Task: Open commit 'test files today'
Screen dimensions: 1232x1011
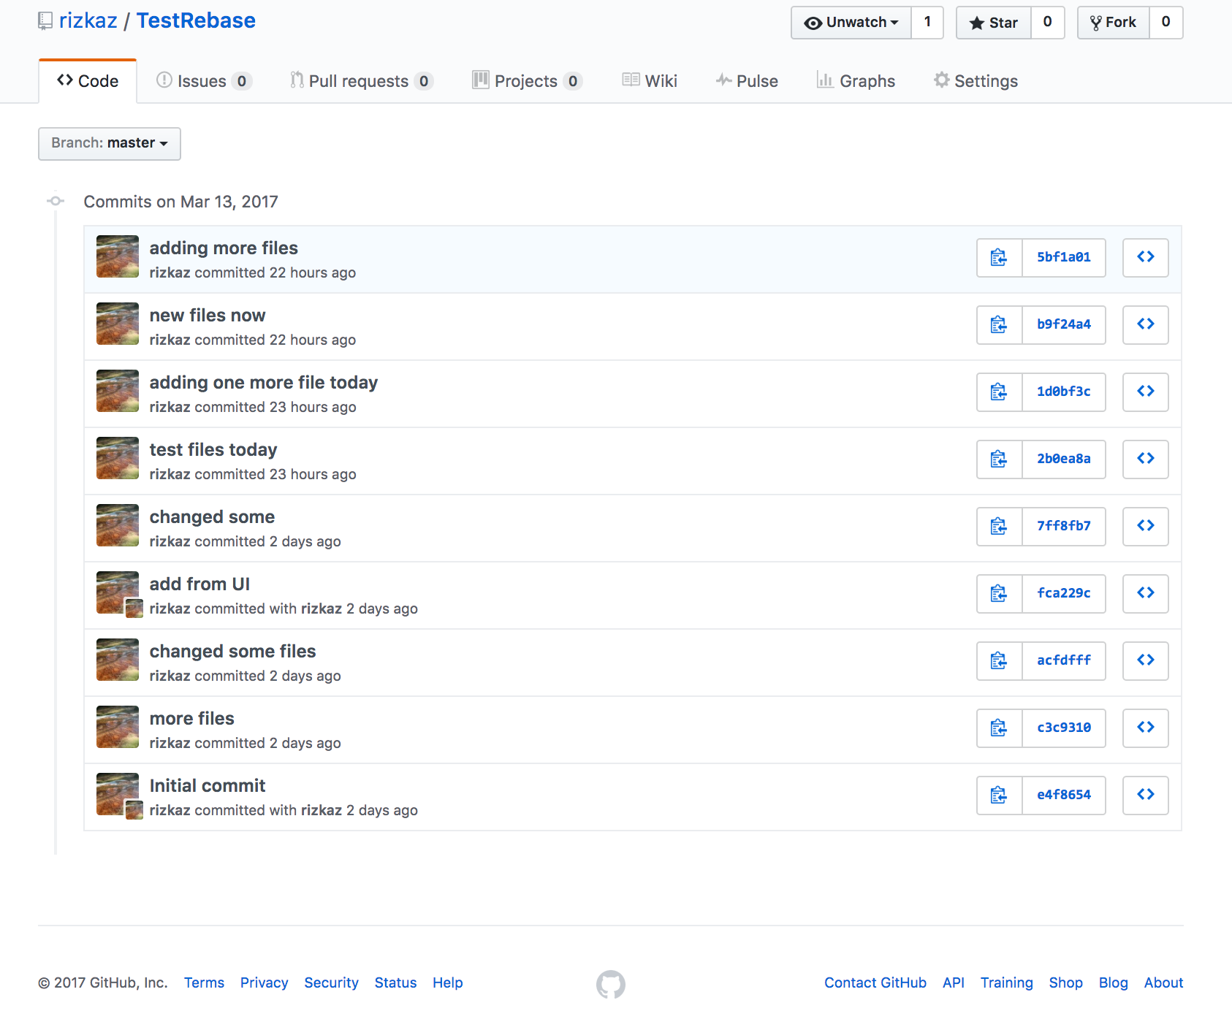Action: point(213,450)
